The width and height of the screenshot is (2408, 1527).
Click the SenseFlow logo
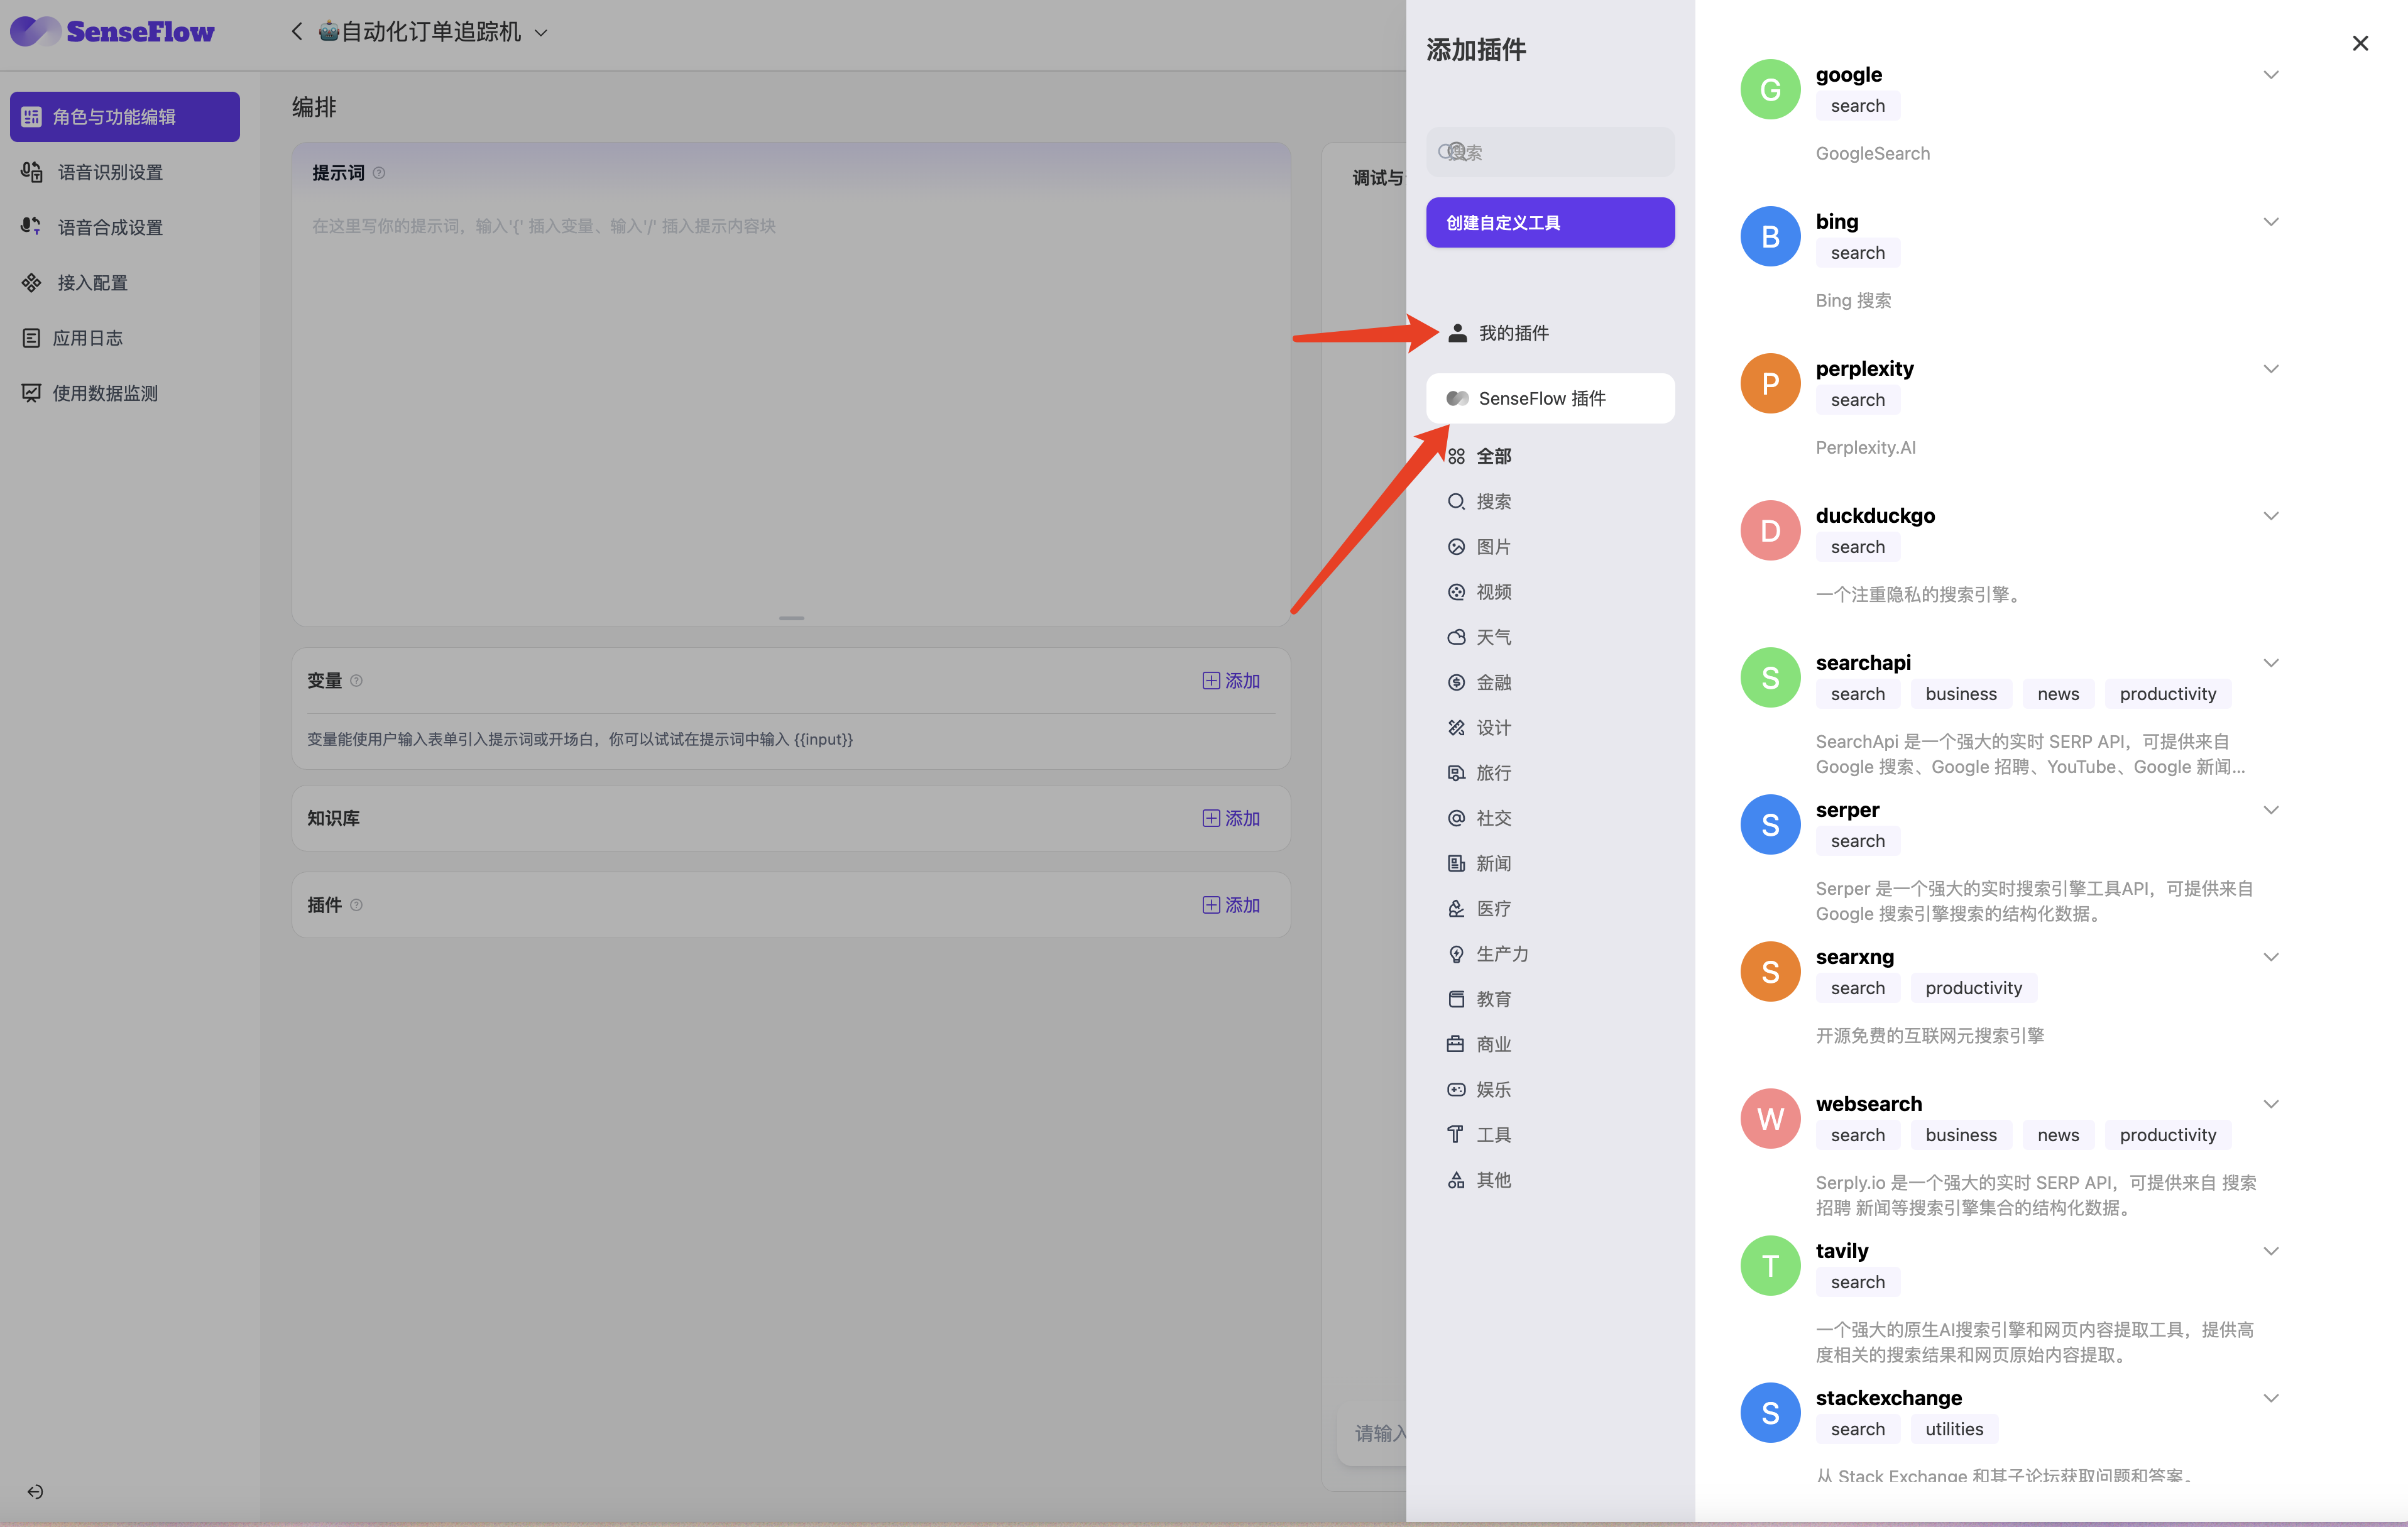112,31
